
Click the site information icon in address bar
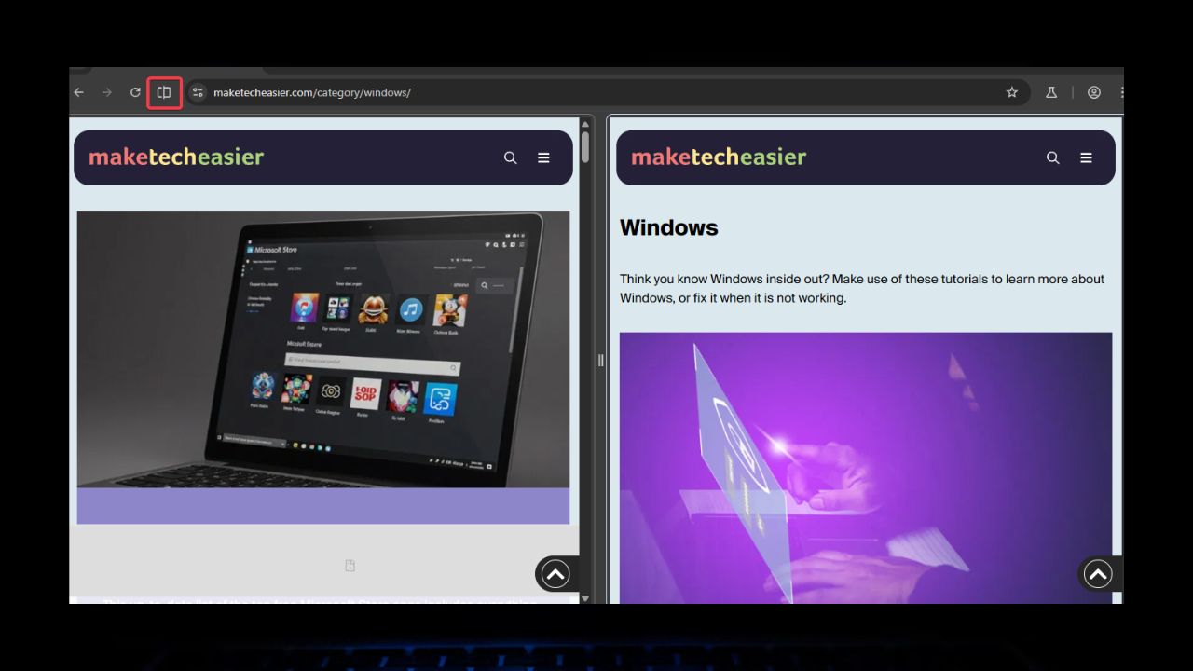pyautogui.click(x=198, y=92)
